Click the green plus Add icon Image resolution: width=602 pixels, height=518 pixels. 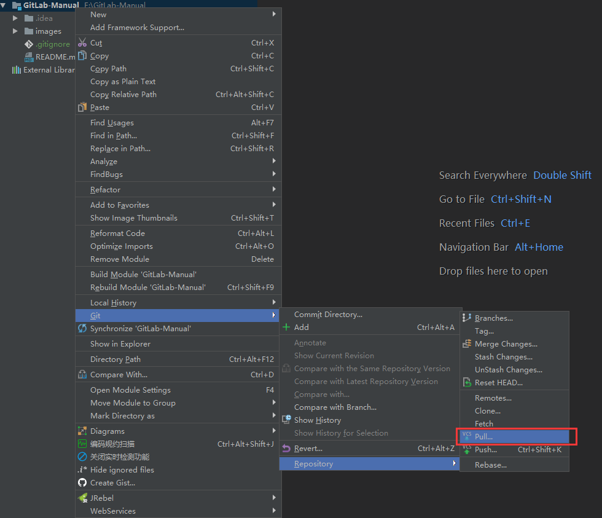(286, 328)
